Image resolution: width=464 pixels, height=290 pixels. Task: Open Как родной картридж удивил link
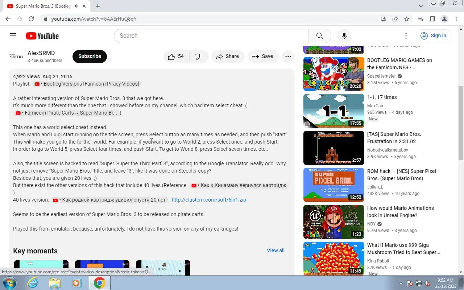[x=109, y=200]
